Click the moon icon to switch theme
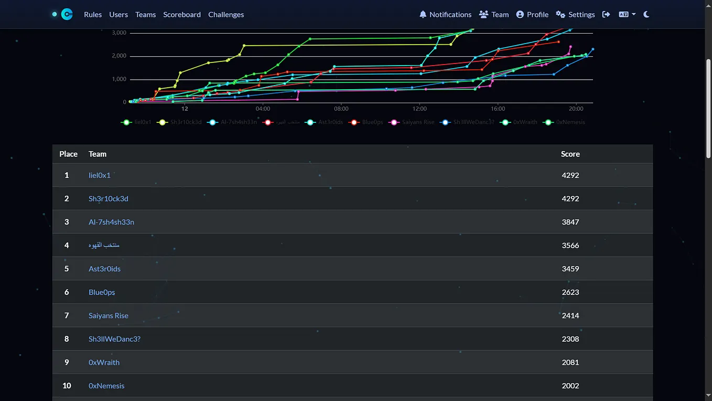712x401 pixels. (x=646, y=14)
